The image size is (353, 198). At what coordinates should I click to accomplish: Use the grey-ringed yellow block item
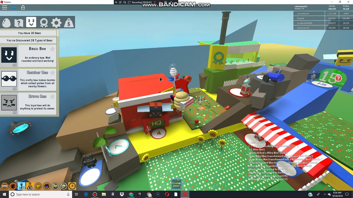[55, 186]
